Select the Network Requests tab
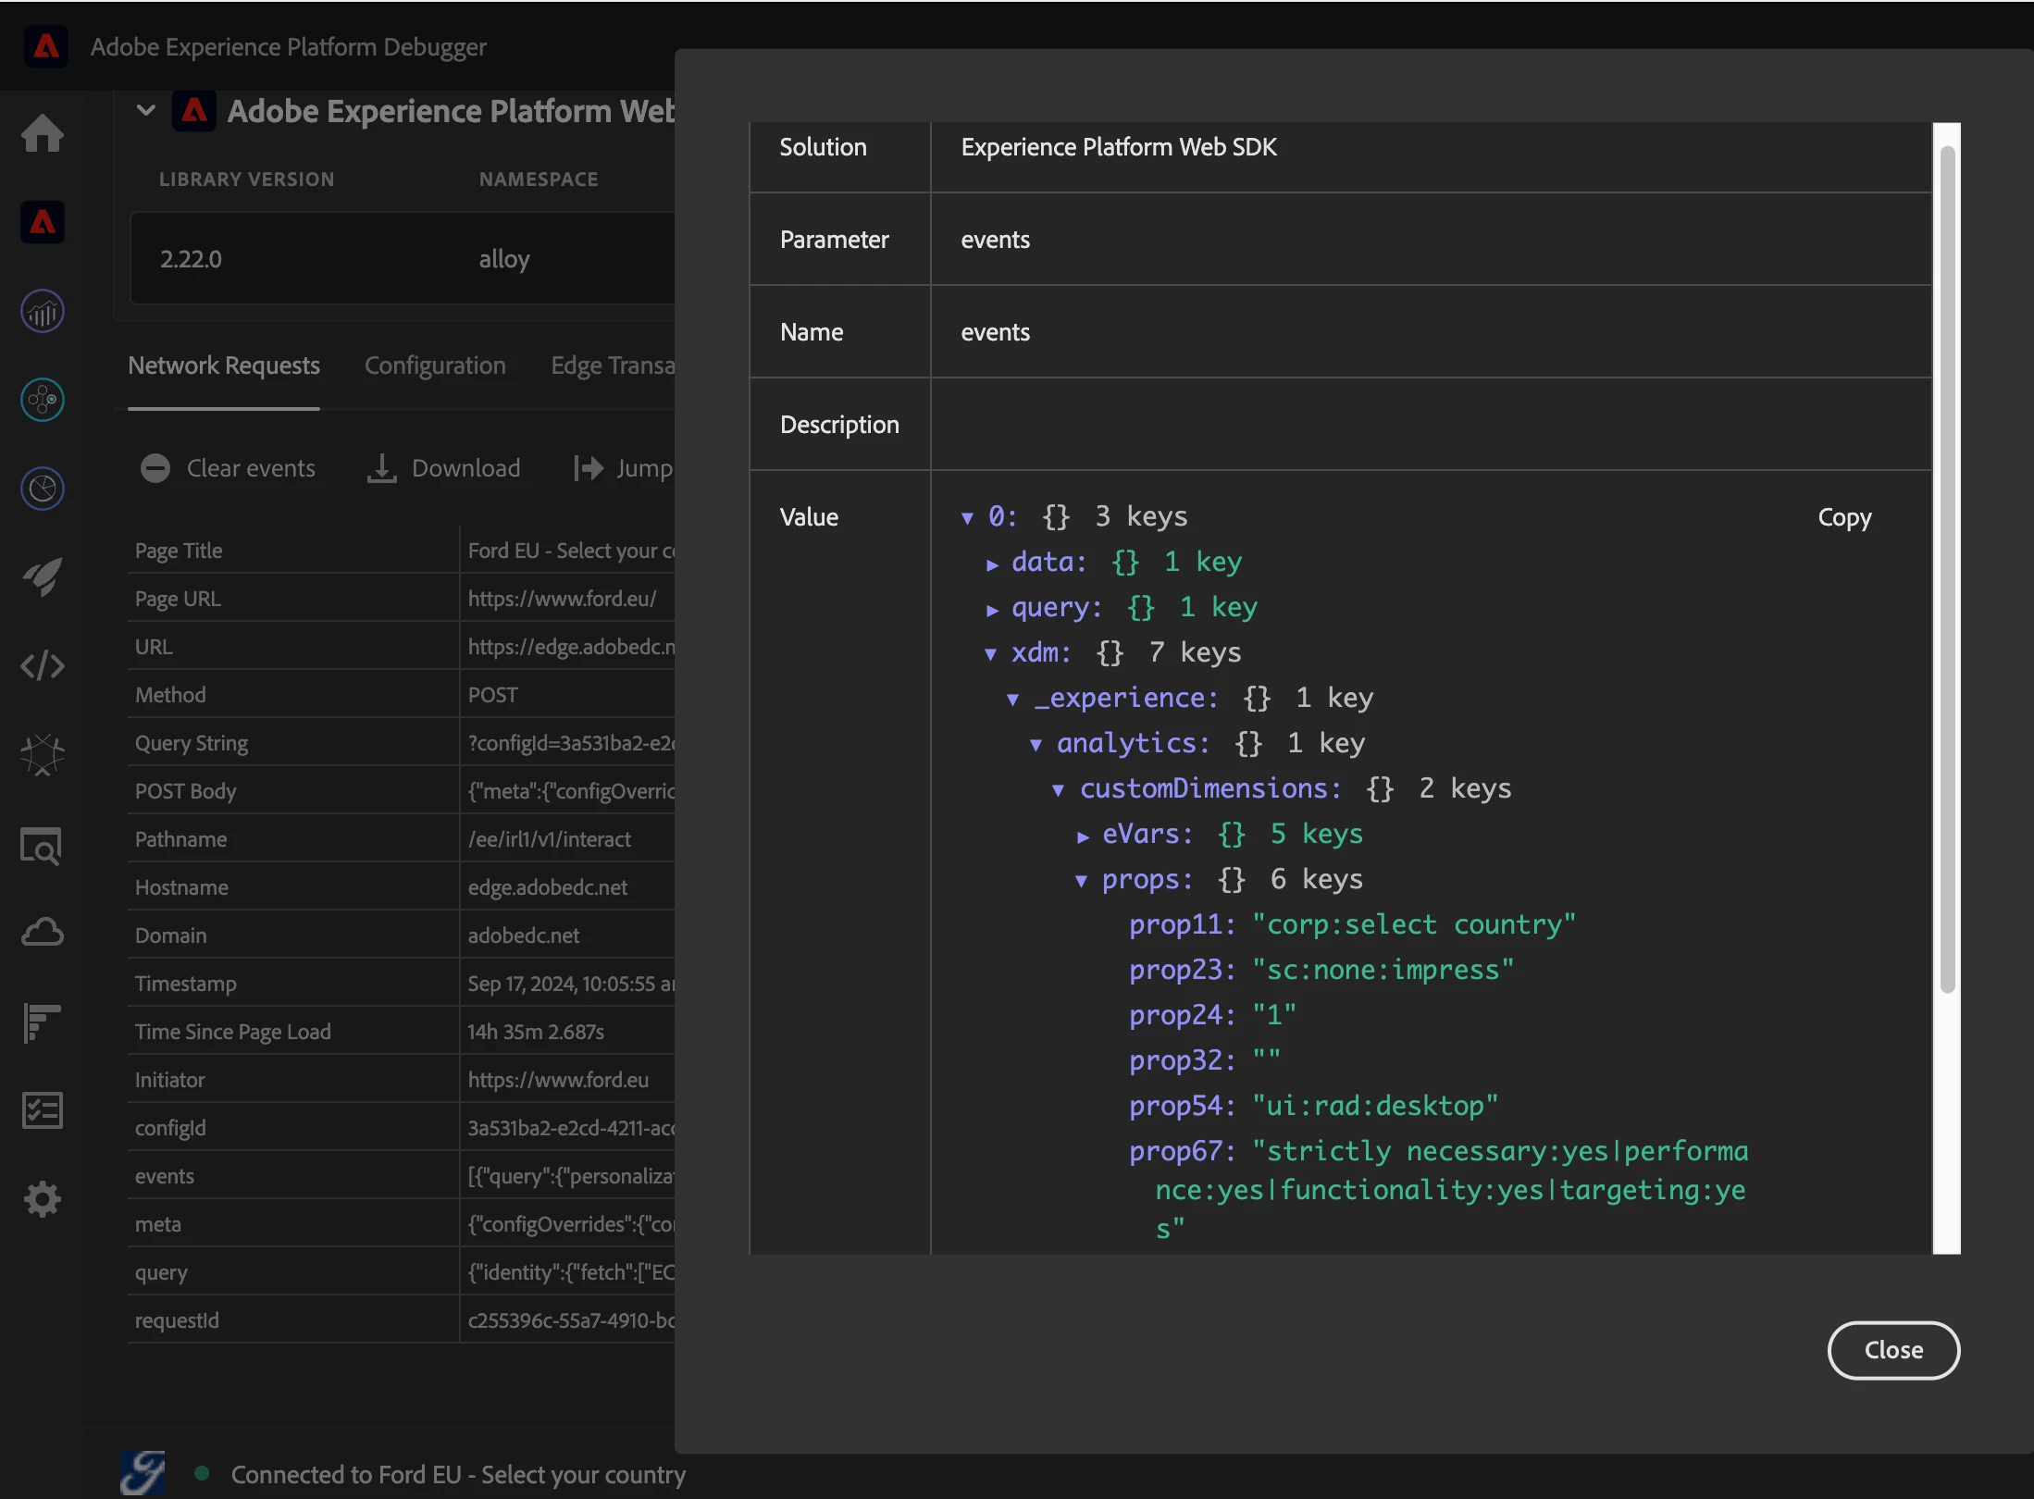 [x=224, y=365]
